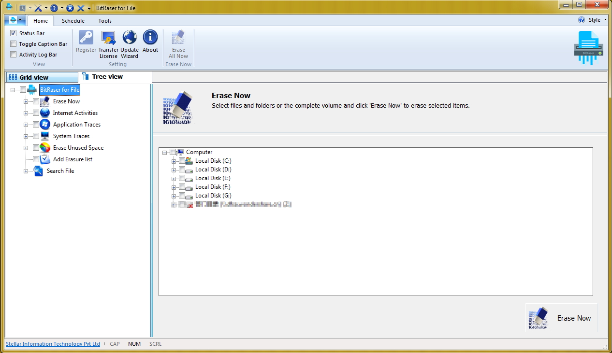Viewport: 612px width, 353px height.
Task: Open the Customize Quick Access Toolbar arrow
Action: click(x=89, y=8)
